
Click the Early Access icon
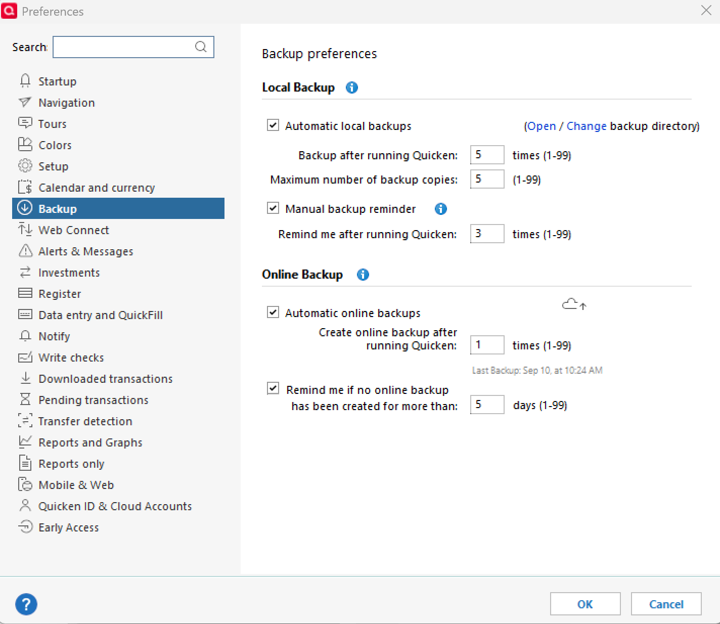(x=25, y=527)
